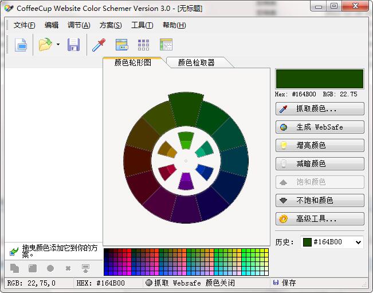Click the 生成 WebSafe button
Image resolution: width=373 pixels, height=293 pixels.
tap(320, 127)
